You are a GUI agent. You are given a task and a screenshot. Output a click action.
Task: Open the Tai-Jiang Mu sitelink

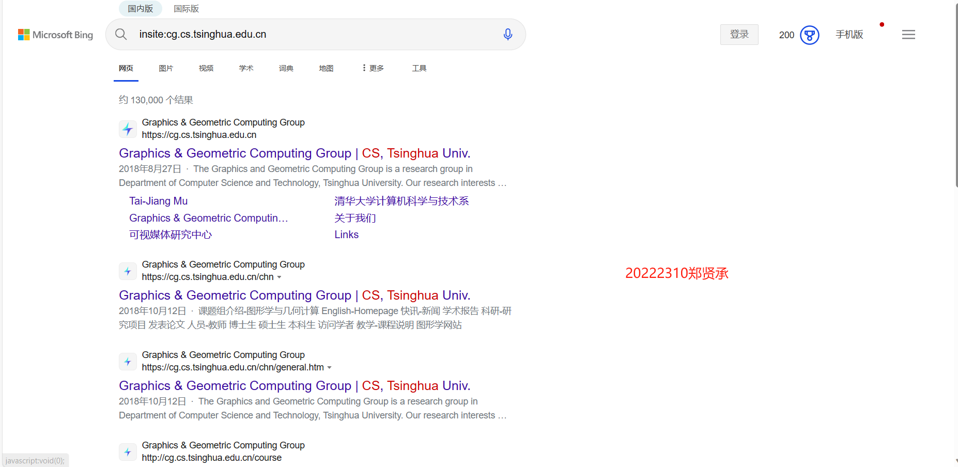click(158, 201)
